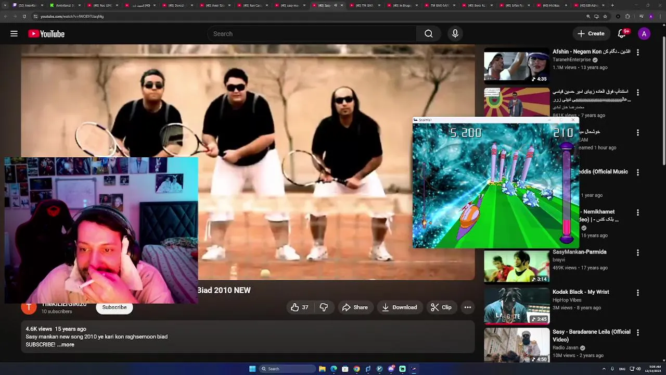Open Kodak Black - My Wrist thumbnail

point(517,306)
